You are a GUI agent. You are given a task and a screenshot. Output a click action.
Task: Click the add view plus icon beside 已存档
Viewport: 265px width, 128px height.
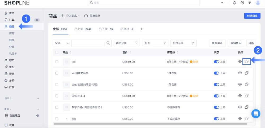point(141,29)
